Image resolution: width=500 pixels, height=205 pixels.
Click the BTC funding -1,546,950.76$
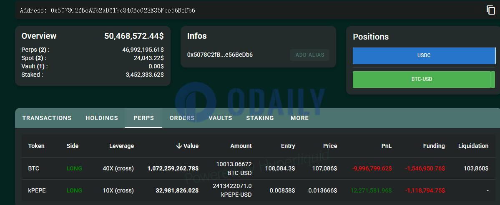(x=425, y=168)
